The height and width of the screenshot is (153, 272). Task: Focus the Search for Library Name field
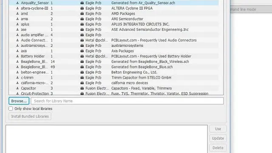pyautogui.click(x=127, y=101)
